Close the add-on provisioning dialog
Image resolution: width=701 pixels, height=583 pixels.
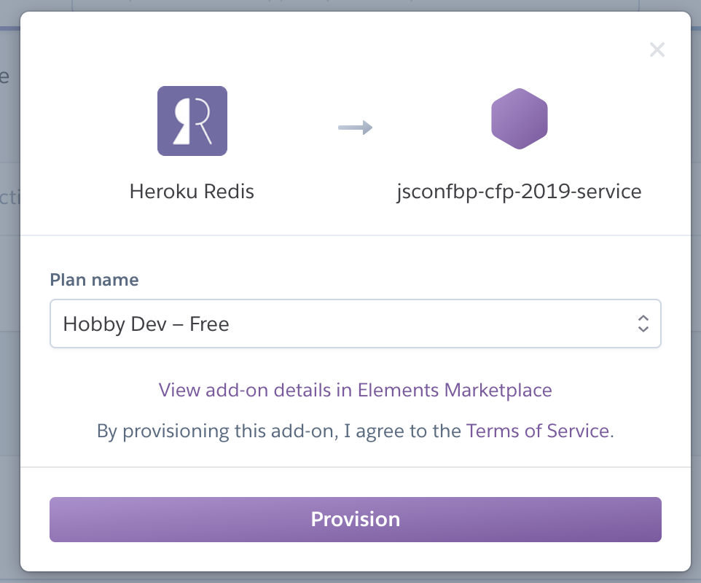tap(657, 50)
